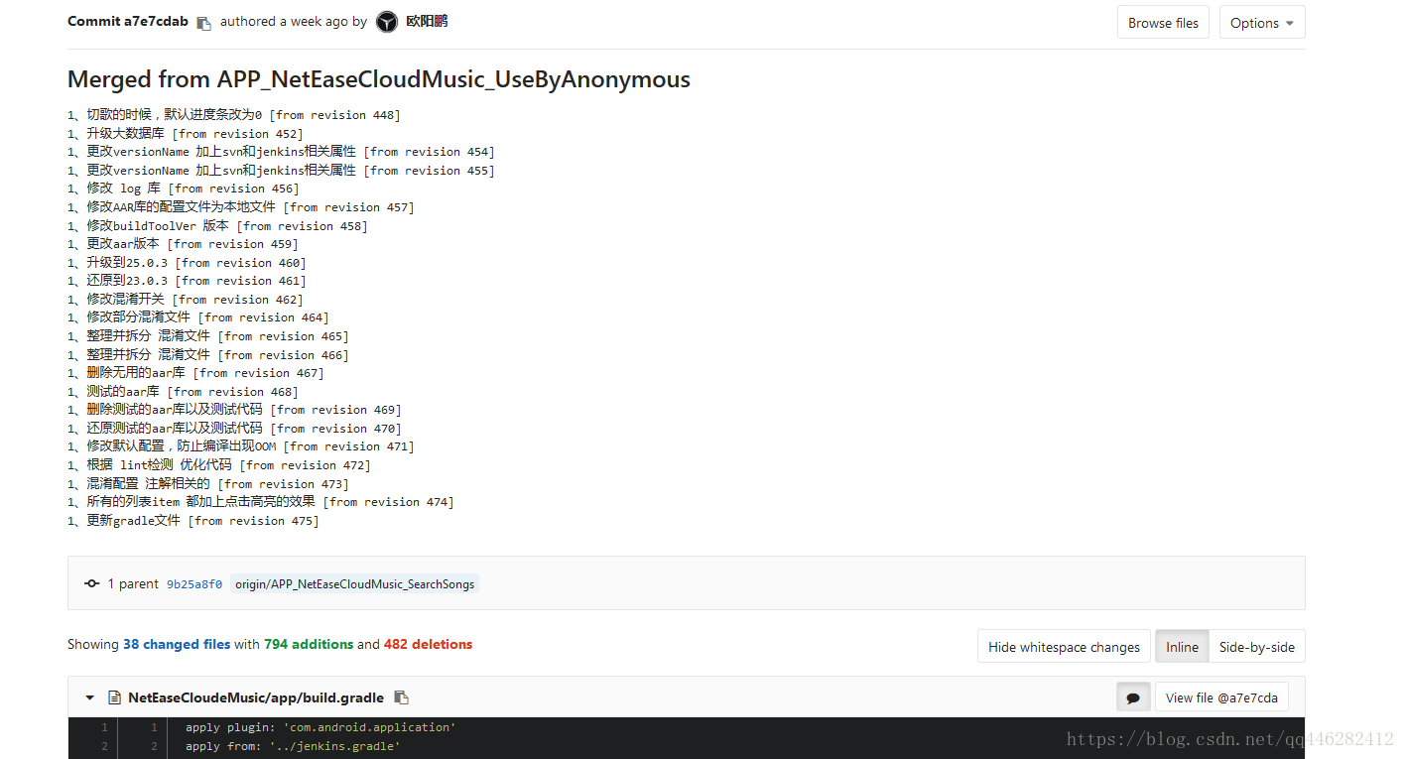Collapse the build.gradle file diff
The height and width of the screenshot is (759, 1406).
pos(90,697)
